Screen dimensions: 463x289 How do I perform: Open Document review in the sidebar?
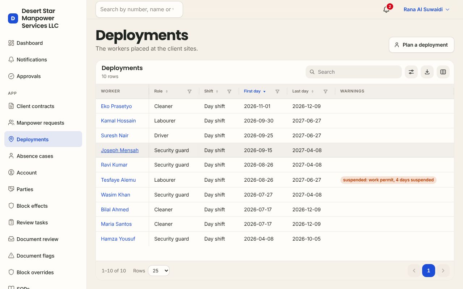[43, 239]
